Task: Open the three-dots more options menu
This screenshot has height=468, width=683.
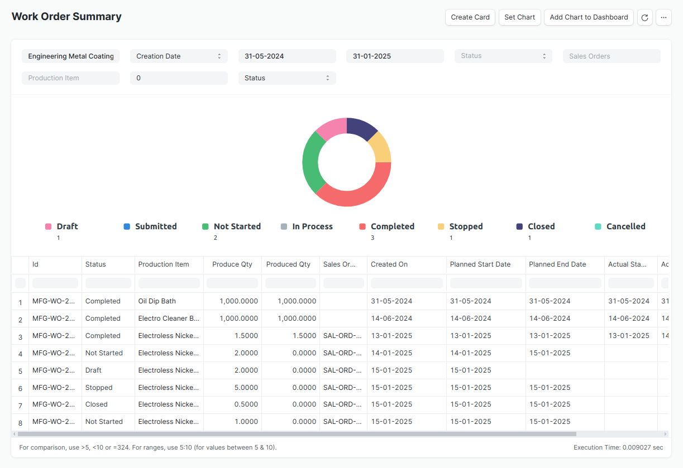Action: (x=663, y=17)
